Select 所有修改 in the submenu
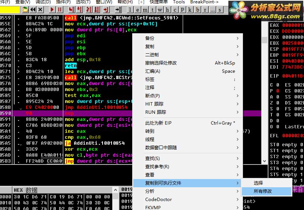 point(267,191)
